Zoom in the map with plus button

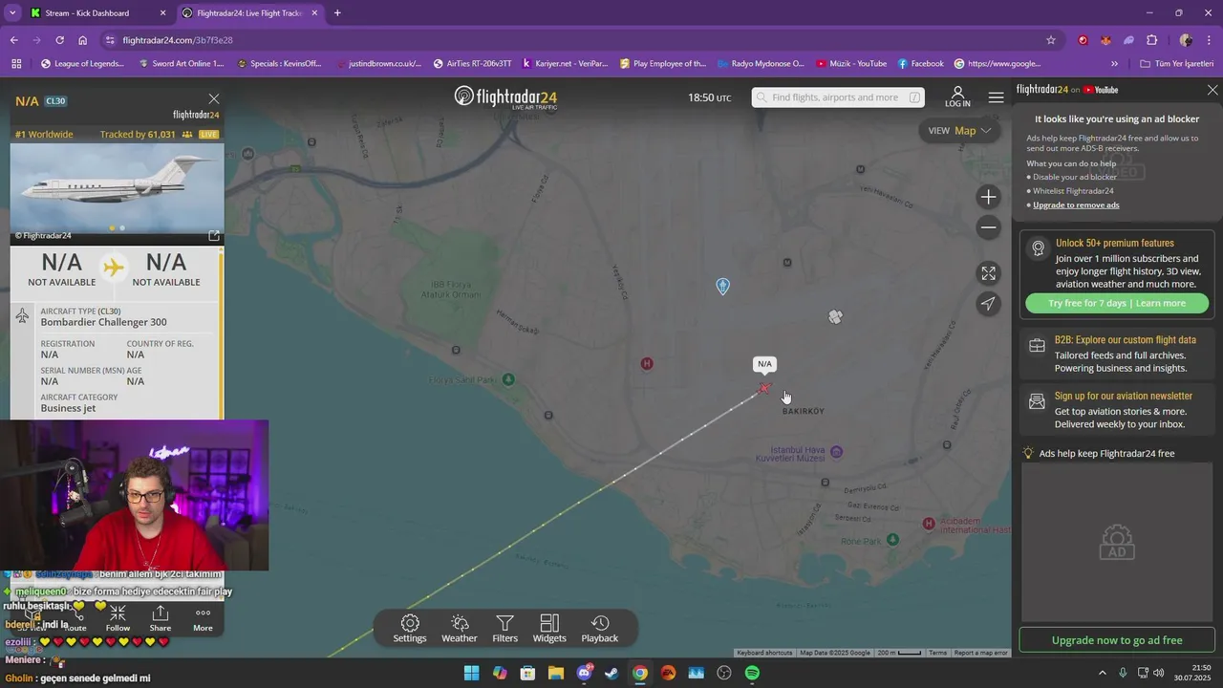click(988, 197)
